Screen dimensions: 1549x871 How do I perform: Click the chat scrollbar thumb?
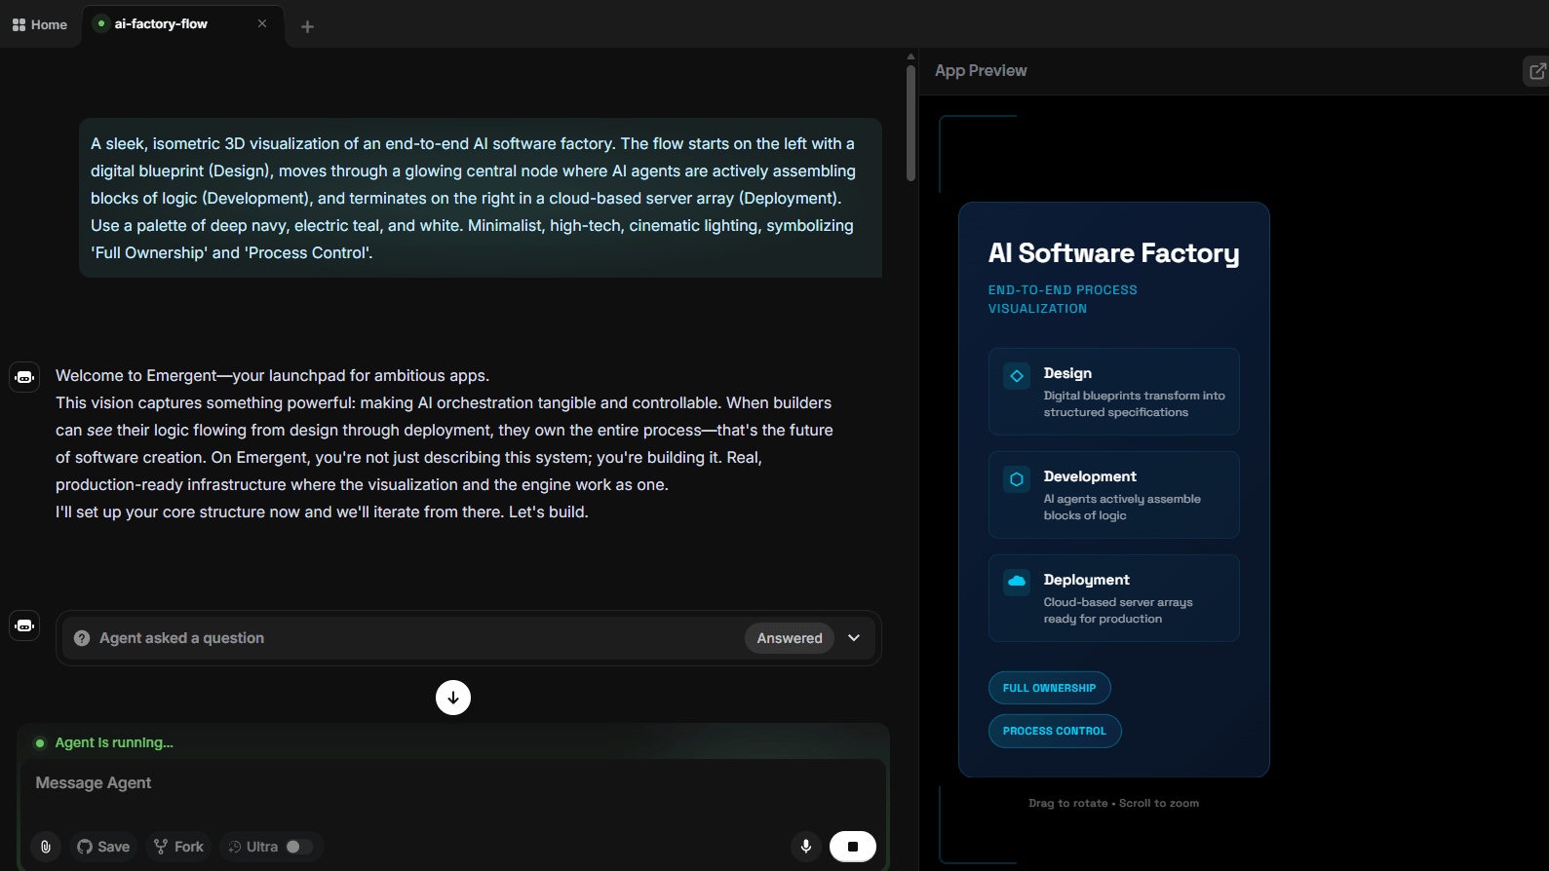point(910,123)
